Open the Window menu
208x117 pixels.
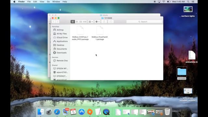pyautogui.click(x=56, y=2)
